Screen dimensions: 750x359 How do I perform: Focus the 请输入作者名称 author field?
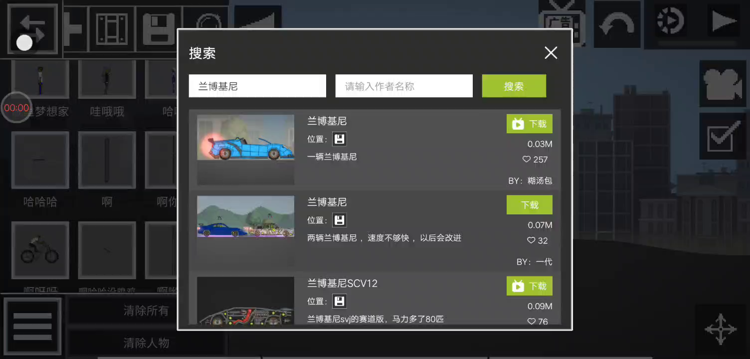click(404, 86)
